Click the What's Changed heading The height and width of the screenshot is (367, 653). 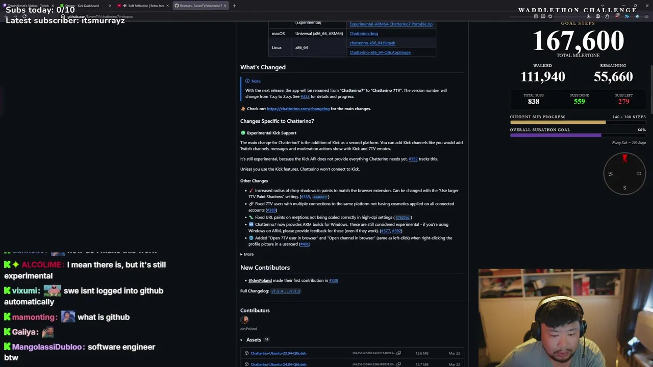pyautogui.click(x=263, y=67)
